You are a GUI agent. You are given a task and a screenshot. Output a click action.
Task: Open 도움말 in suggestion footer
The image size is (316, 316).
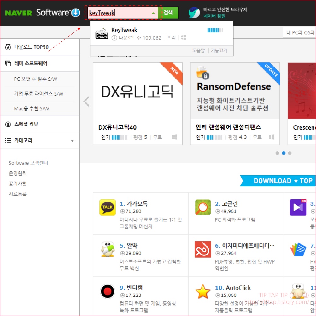coord(198,50)
